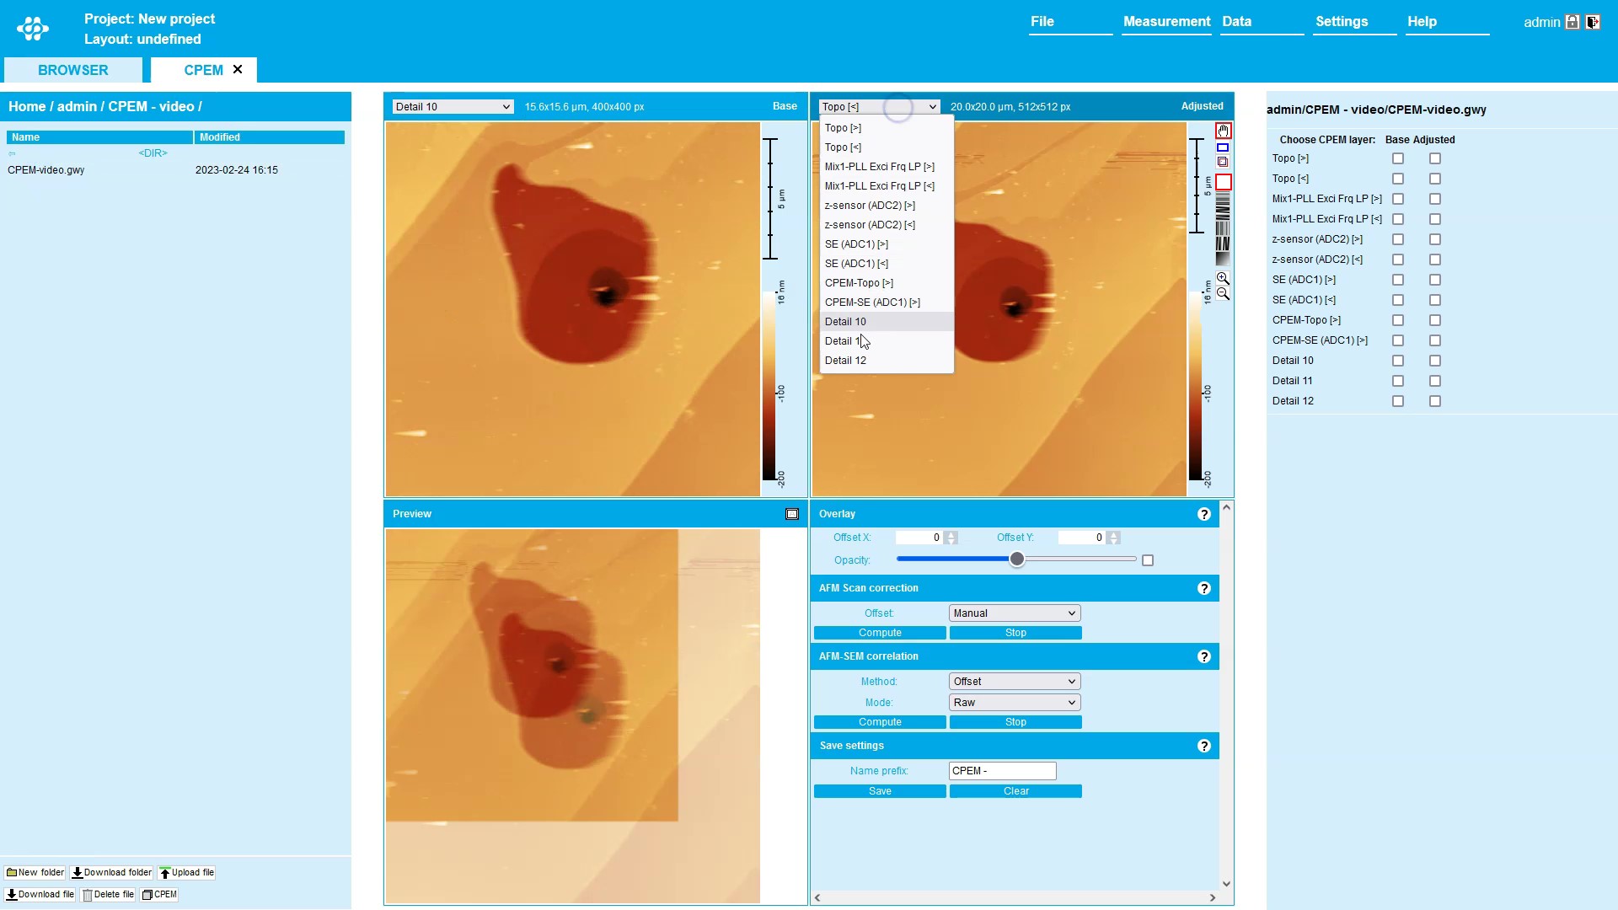This screenshot has width=1618, height=910.
Task: Click the Opacity slider handle
Action: tap(1017, 559)
